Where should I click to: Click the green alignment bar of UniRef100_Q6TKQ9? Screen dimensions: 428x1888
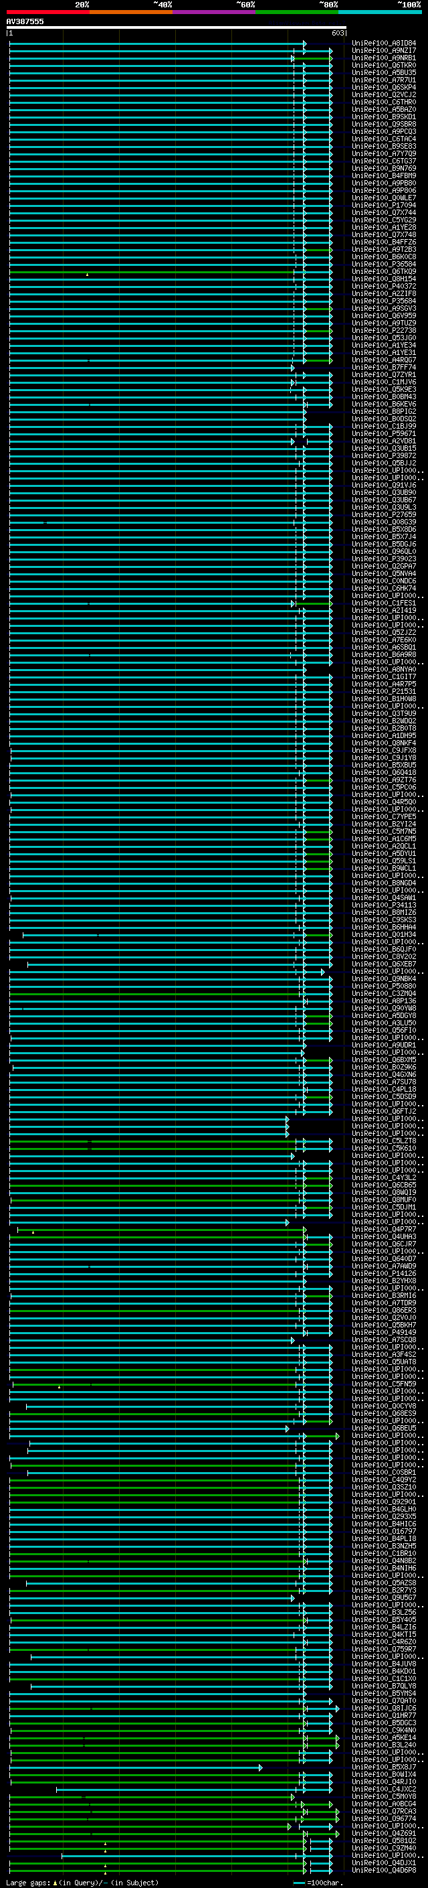tap(151, 272)
